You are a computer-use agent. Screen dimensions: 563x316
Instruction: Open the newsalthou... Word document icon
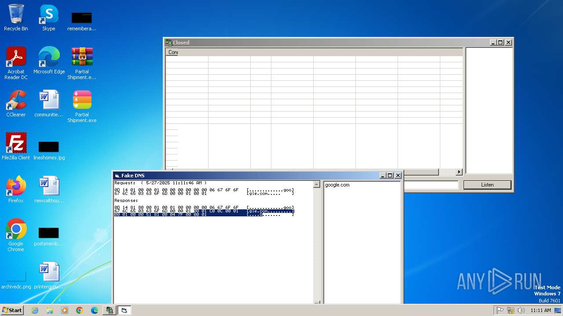click(49, 190)
